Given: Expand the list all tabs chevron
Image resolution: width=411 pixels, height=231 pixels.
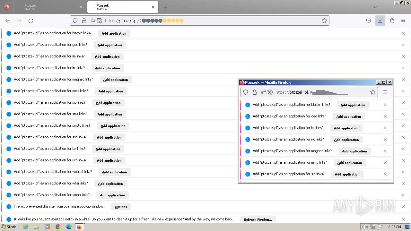Looking at the screenshot, I should [375, 7].
